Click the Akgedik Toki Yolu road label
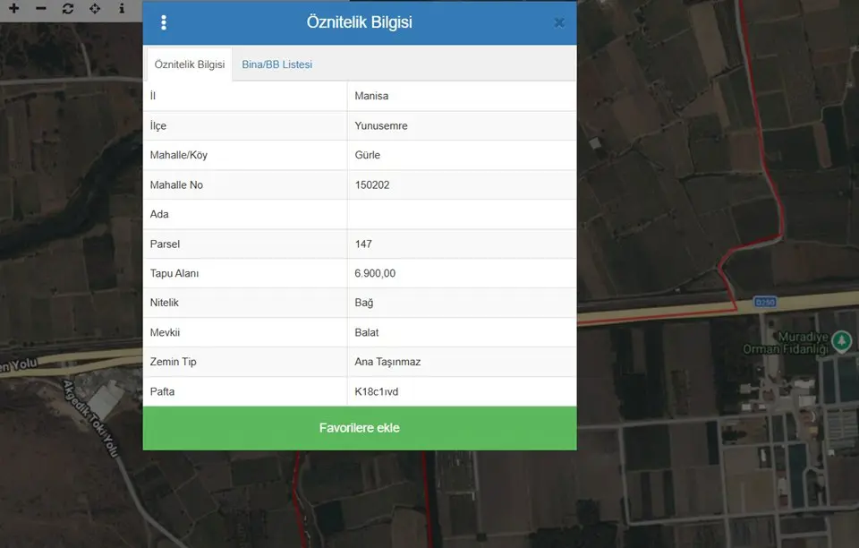The height and width of the screenshot is (548, 859). tap(91, 417)
